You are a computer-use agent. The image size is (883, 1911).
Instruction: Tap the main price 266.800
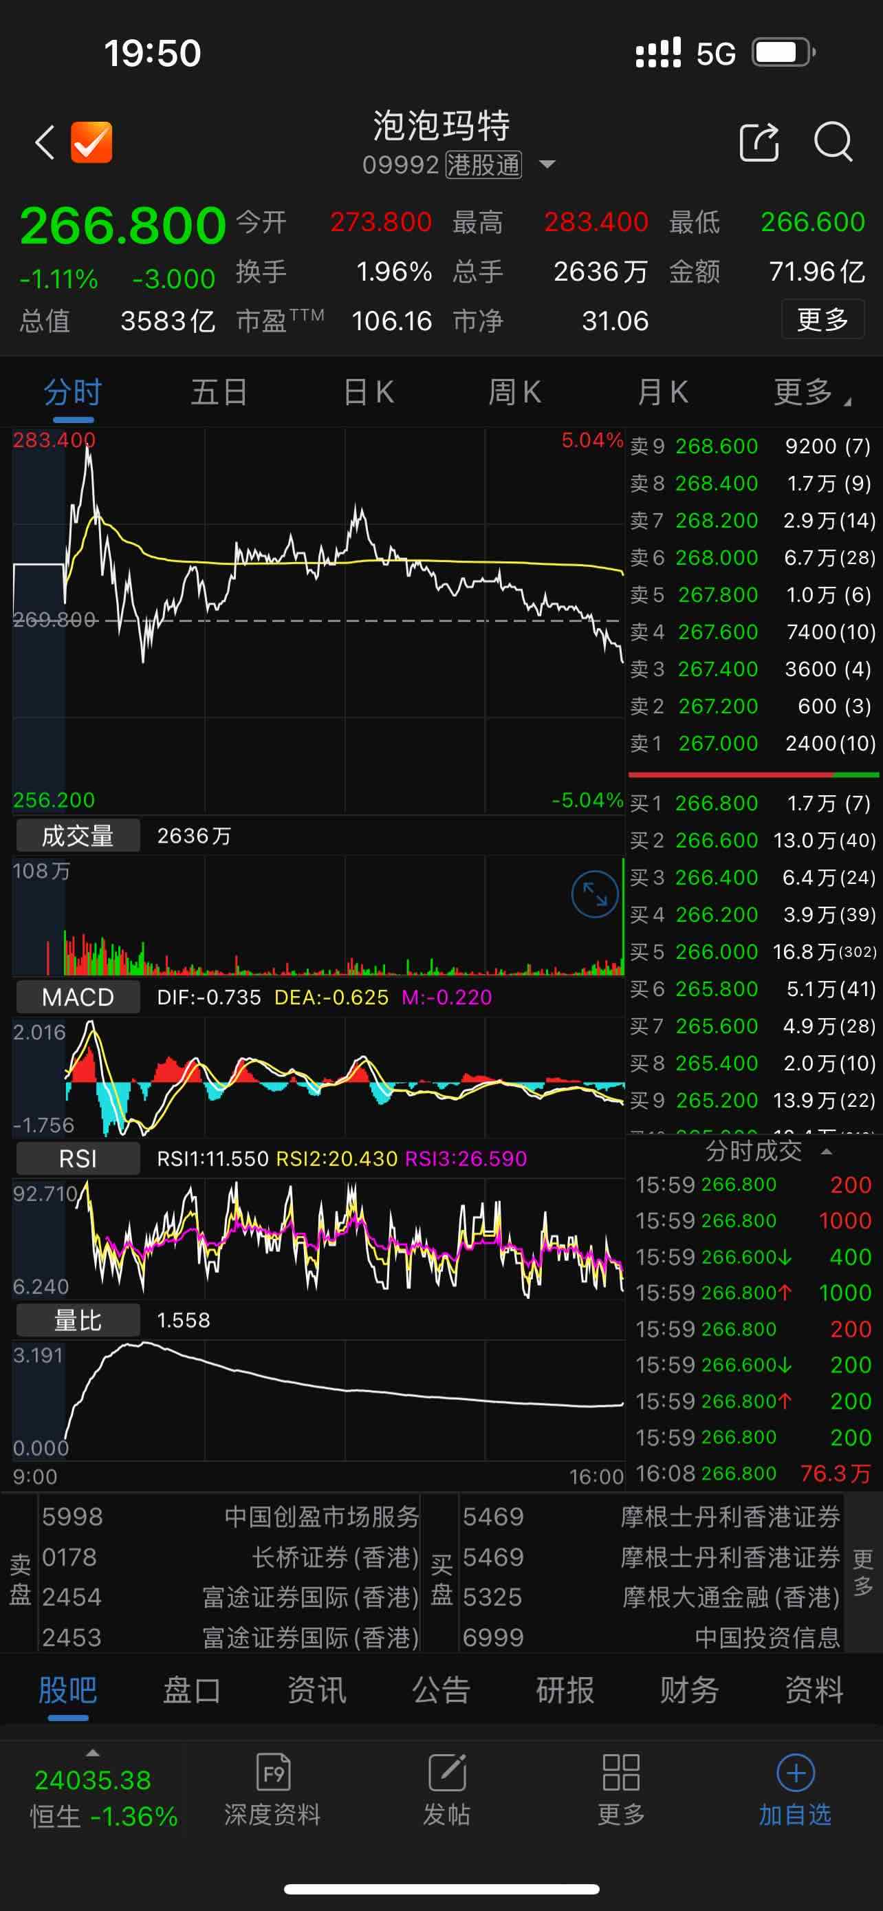coord(122,226)
